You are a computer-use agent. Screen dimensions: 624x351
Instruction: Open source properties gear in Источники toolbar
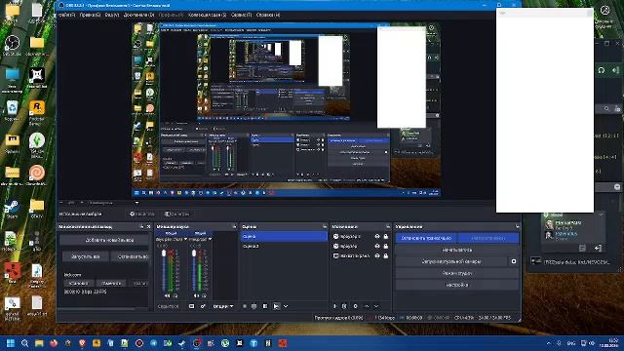[x=355, y=306]
